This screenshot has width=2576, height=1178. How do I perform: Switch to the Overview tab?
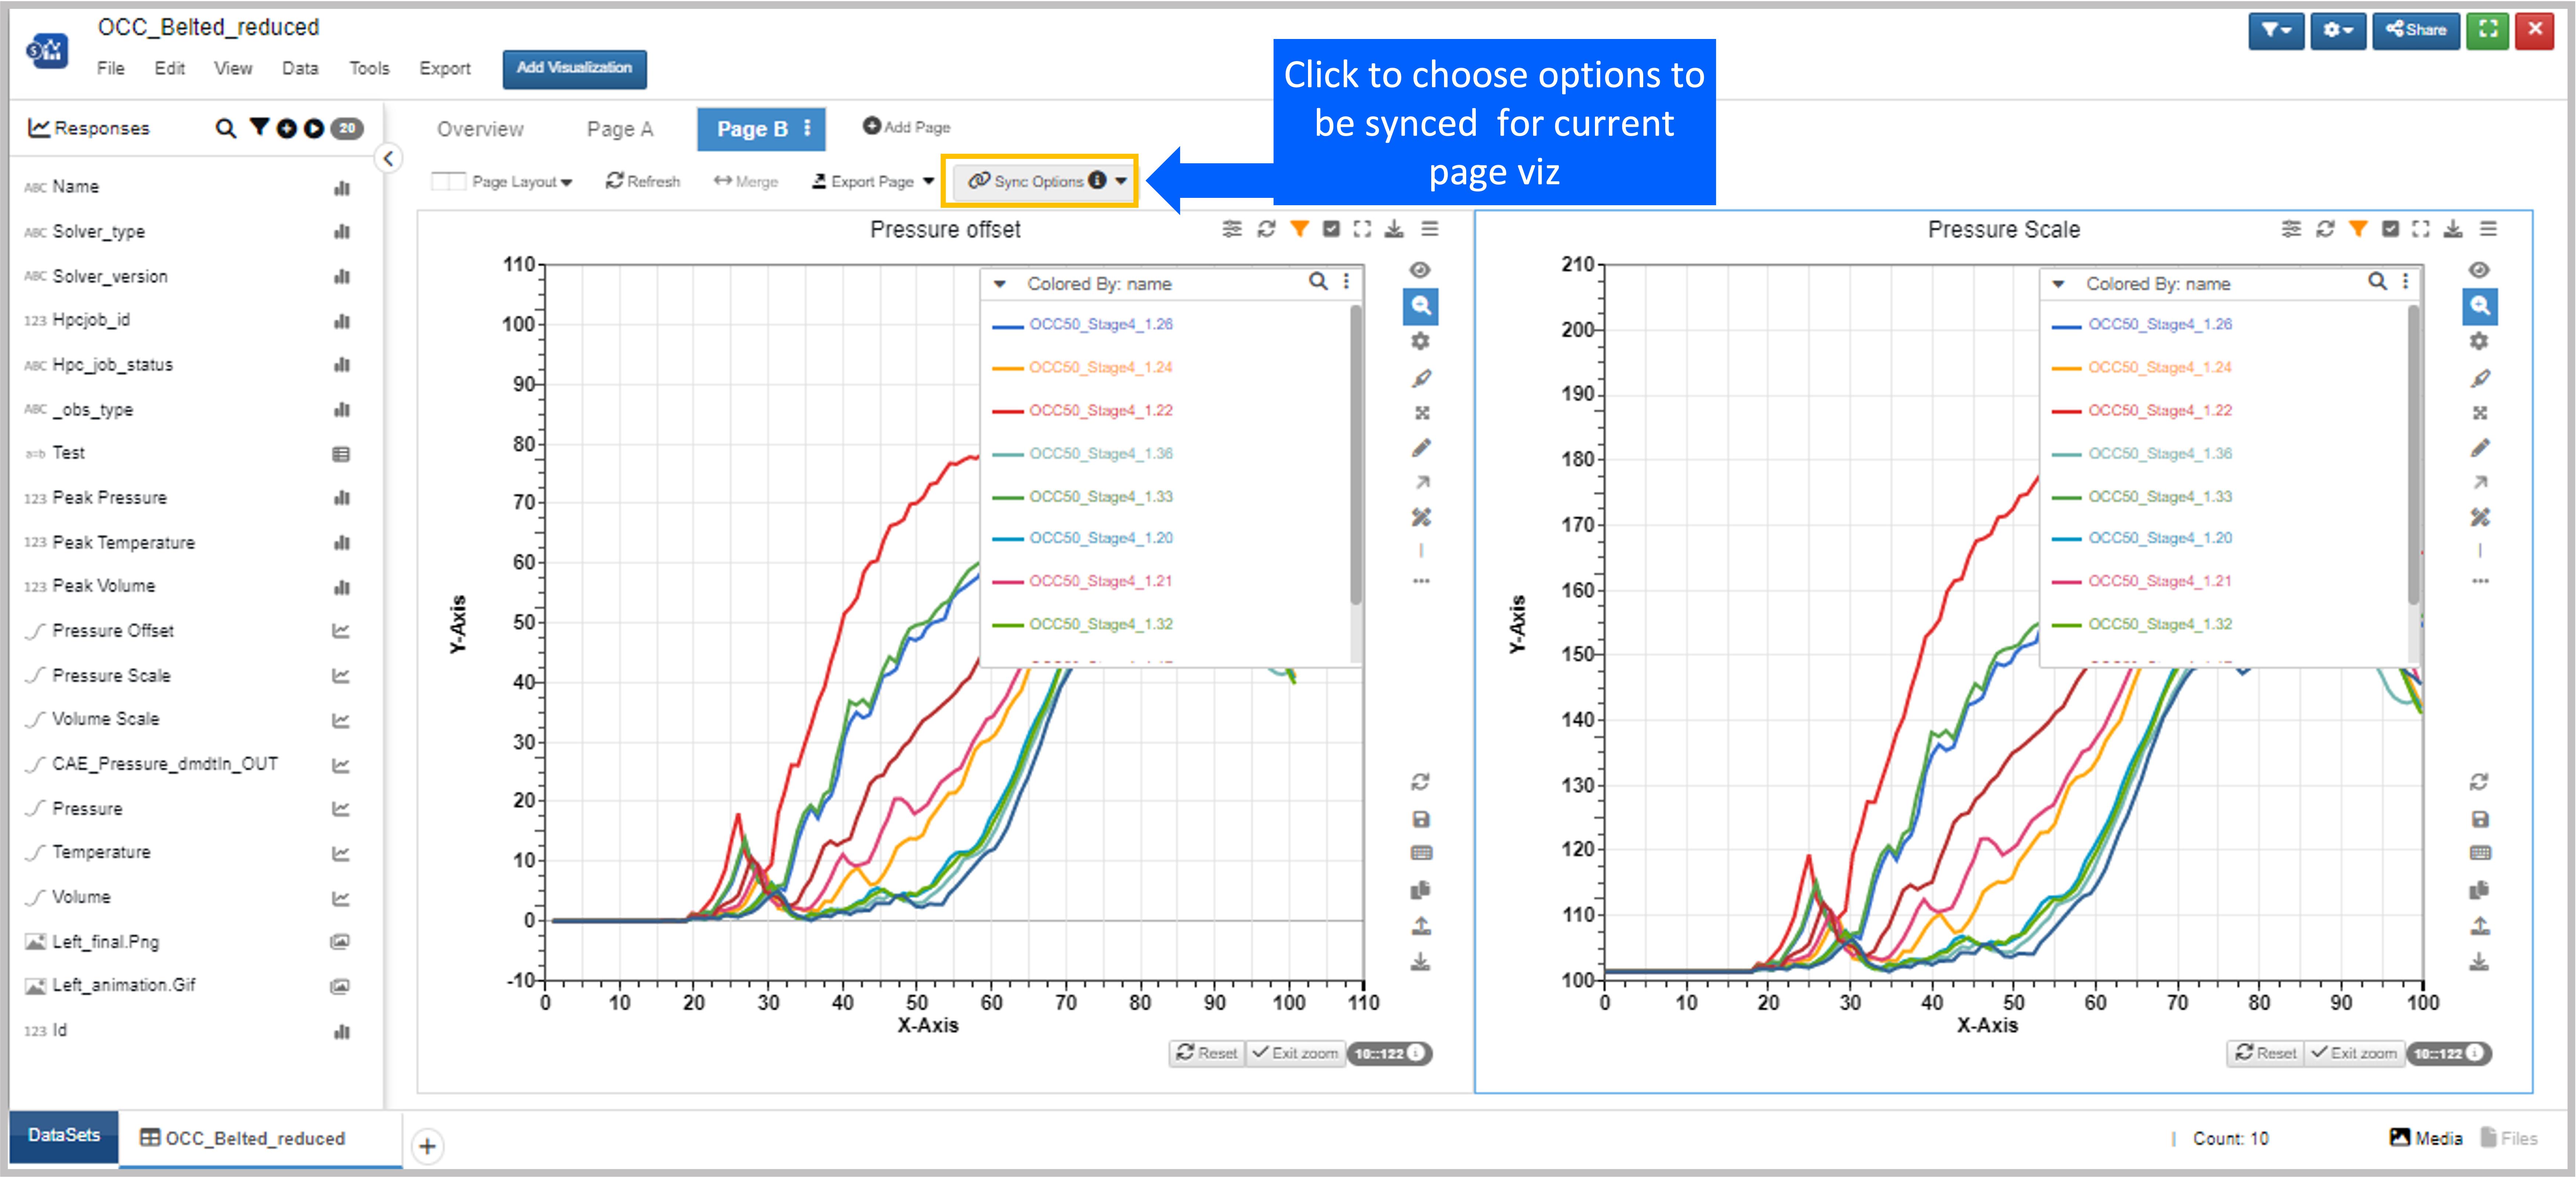(480, 129)
